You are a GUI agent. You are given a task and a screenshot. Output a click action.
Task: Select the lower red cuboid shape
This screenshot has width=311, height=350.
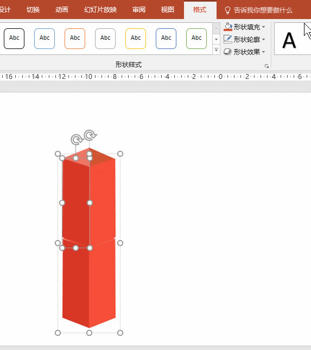[x=89, y=284]
